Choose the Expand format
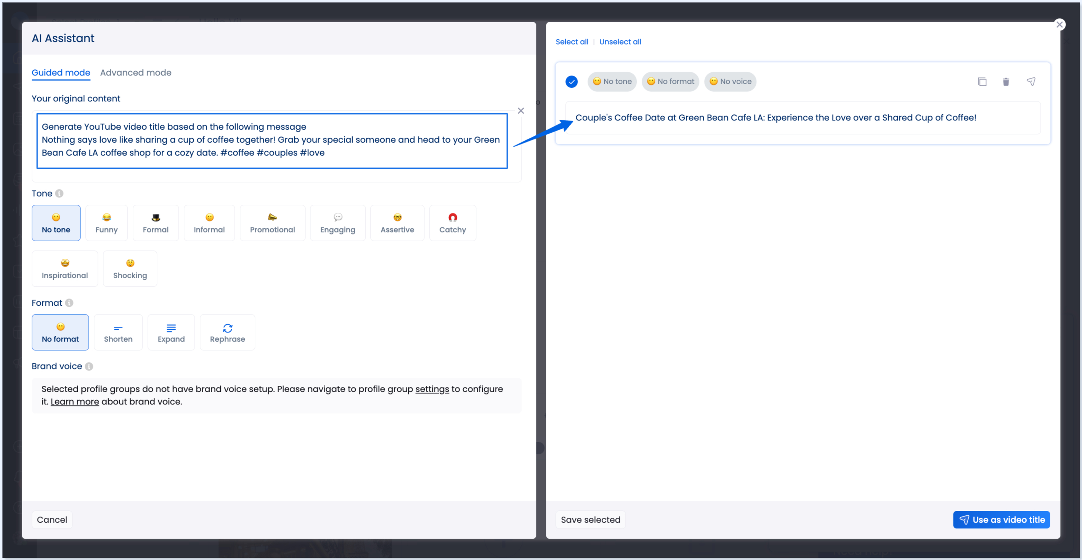Image resolution: width=1082 pixels, height=560 pixels. click(171, 332)
